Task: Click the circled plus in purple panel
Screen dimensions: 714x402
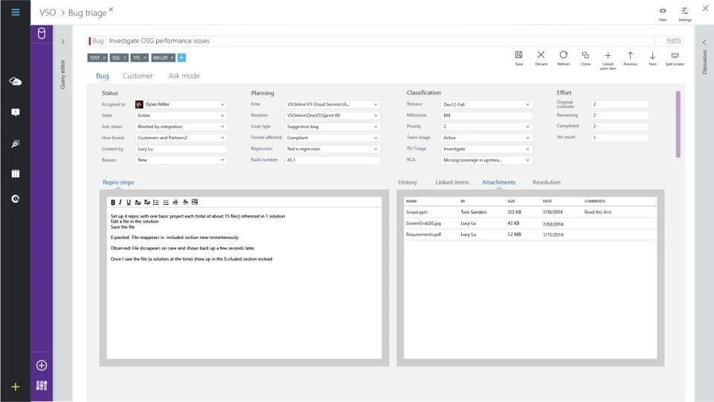Action: click(42, 365)
